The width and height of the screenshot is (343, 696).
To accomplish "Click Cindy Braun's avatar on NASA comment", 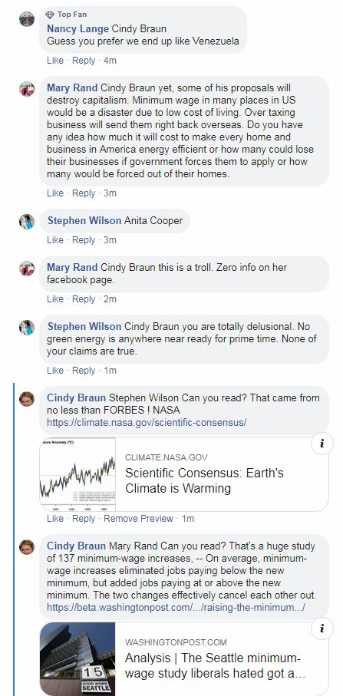I will (27, 398).
